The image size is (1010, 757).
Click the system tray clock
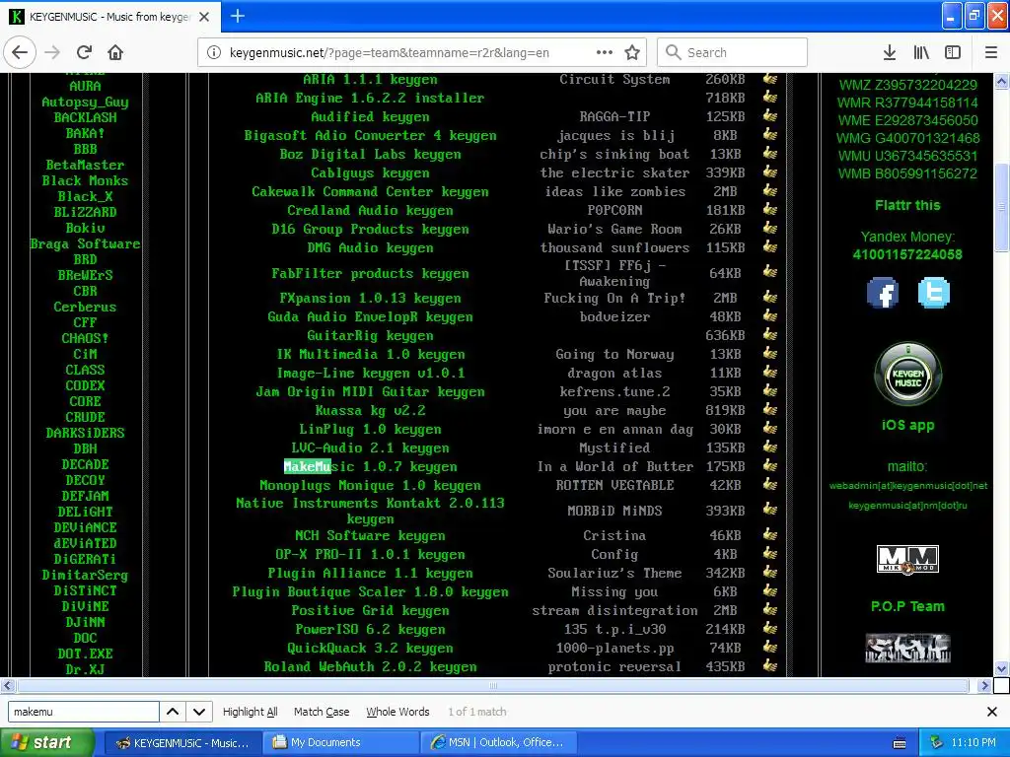(x=973, y=742)
